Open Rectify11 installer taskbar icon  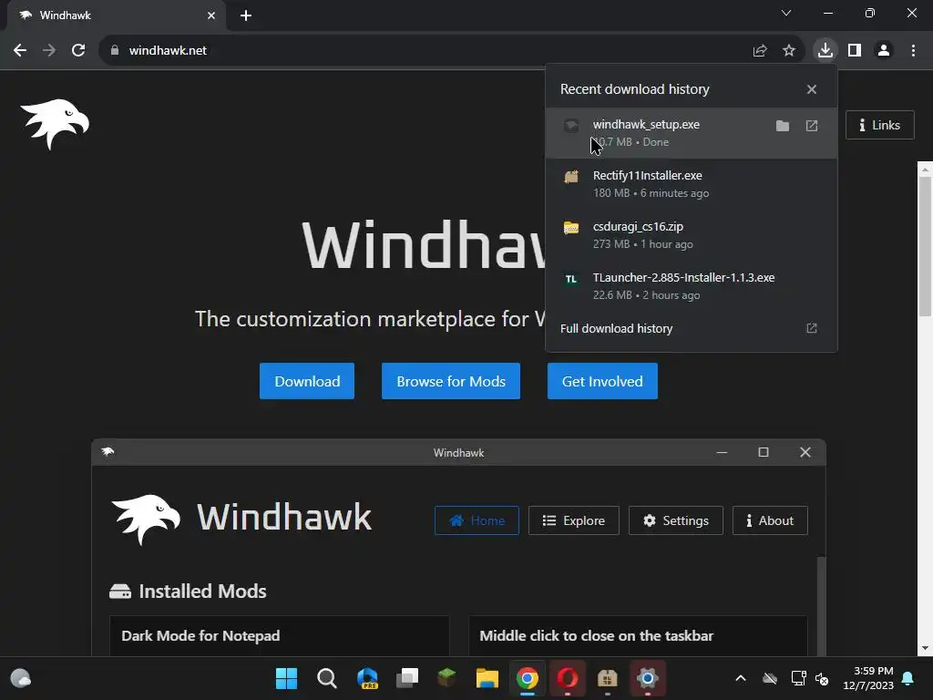click(x=607, y=678)
